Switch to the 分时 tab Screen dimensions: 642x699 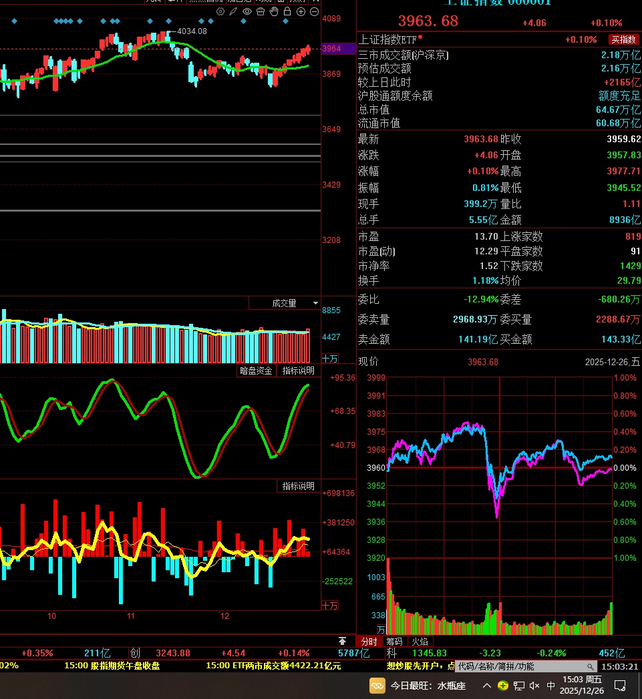[369, 642]
